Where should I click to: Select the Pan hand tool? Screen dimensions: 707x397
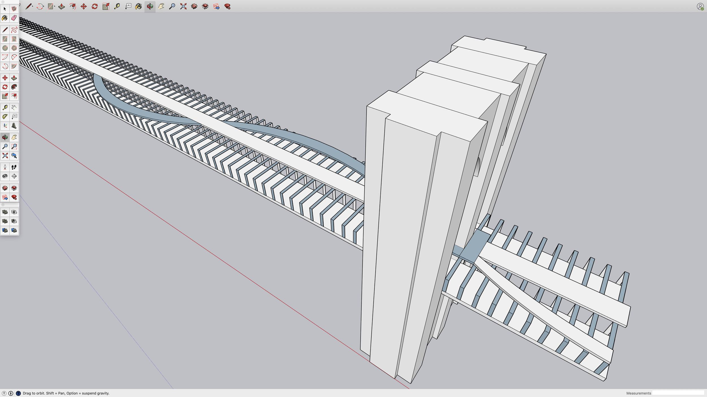14,138
